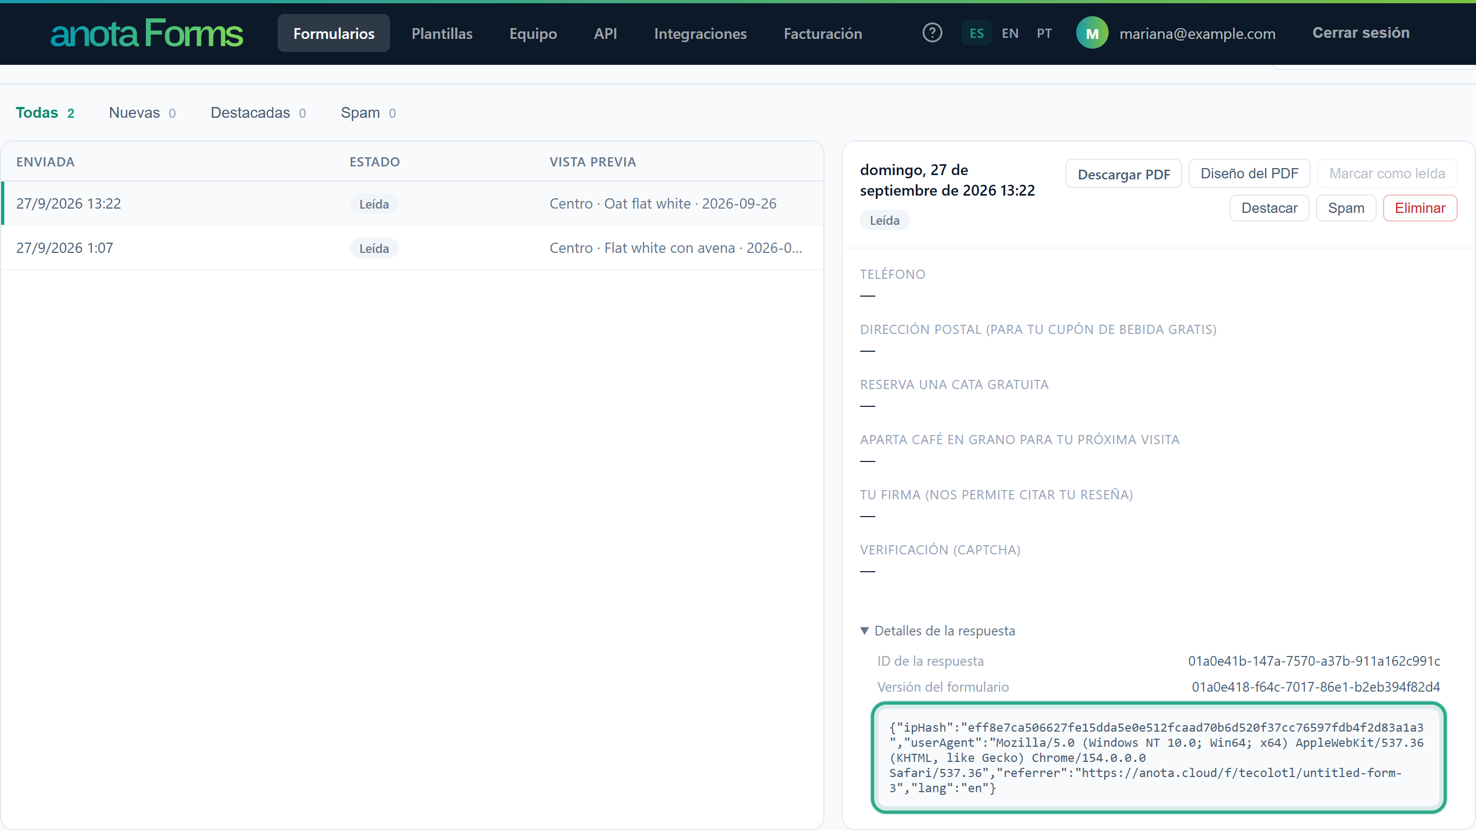Go to Integraciones page
The width and height of the screenshot is (1476, 830).
click(700, 34)
